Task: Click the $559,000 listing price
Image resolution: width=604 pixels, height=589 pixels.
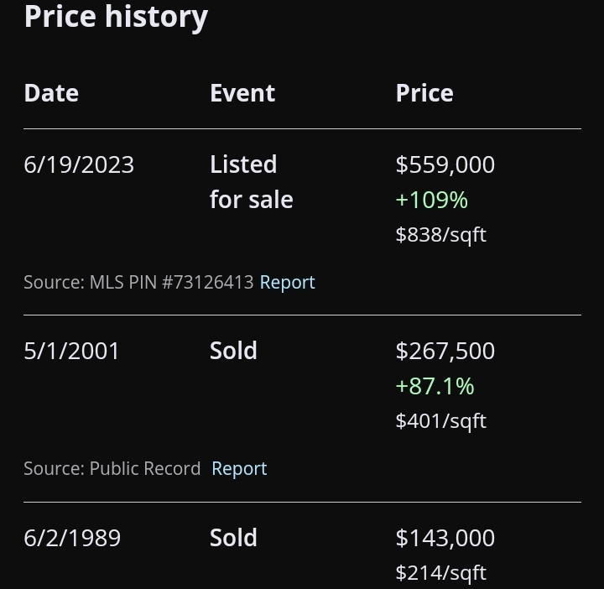Action: click(445, 164)
